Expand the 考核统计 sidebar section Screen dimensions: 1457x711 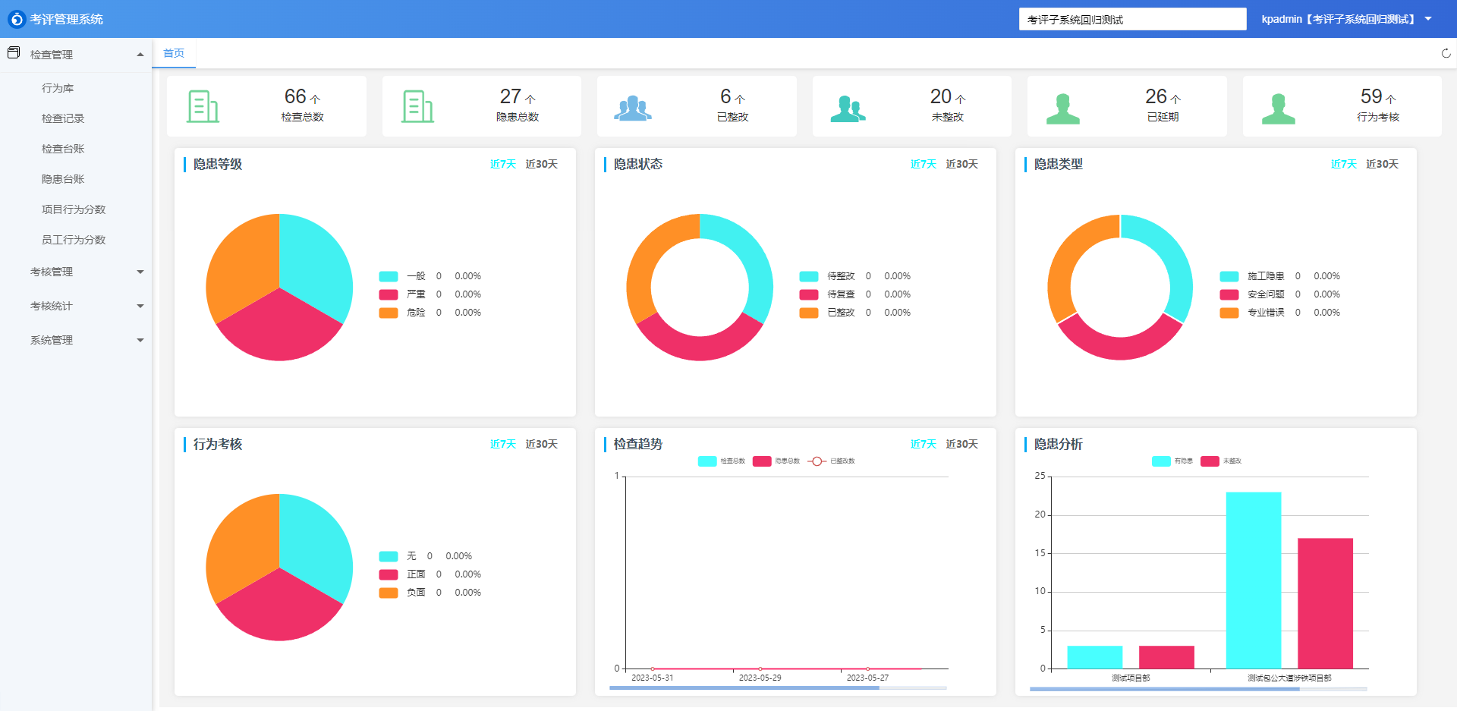pyautogui.click(x=140, y=306)
